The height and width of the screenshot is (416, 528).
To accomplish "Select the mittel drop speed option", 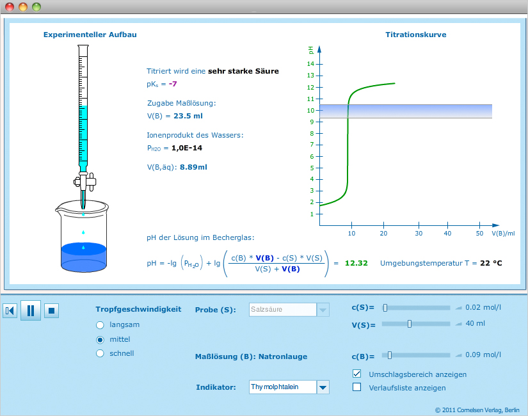I will (x=100, y=339).
